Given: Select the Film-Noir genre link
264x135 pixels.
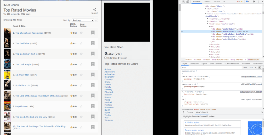Looking at the screenshot, I should click(109, 92).
